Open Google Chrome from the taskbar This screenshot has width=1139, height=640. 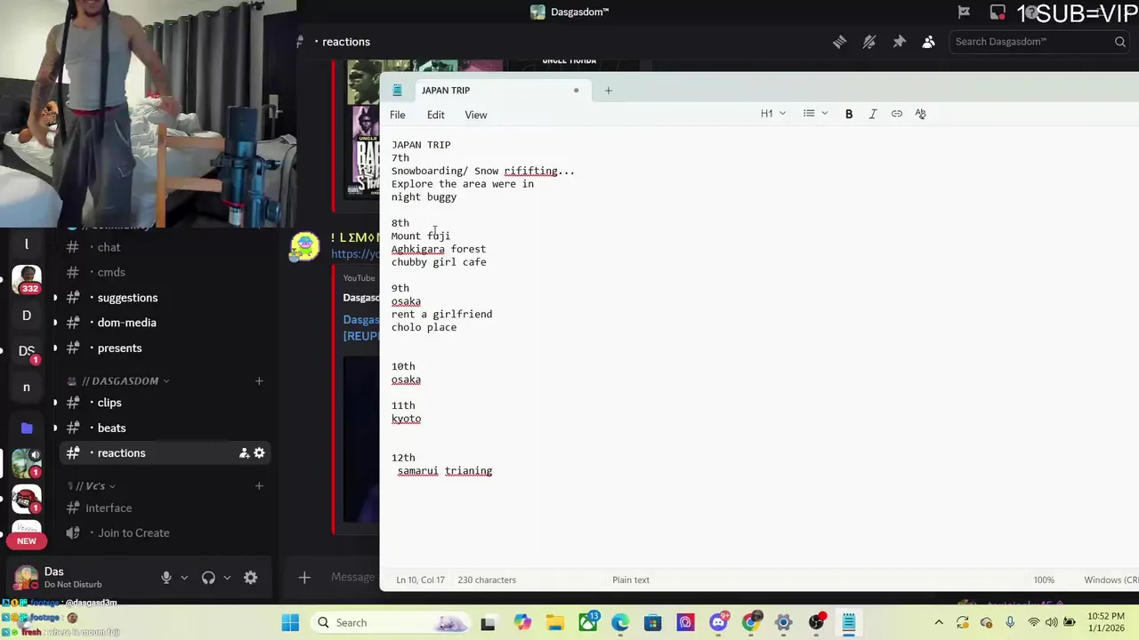tap(751, 623)
